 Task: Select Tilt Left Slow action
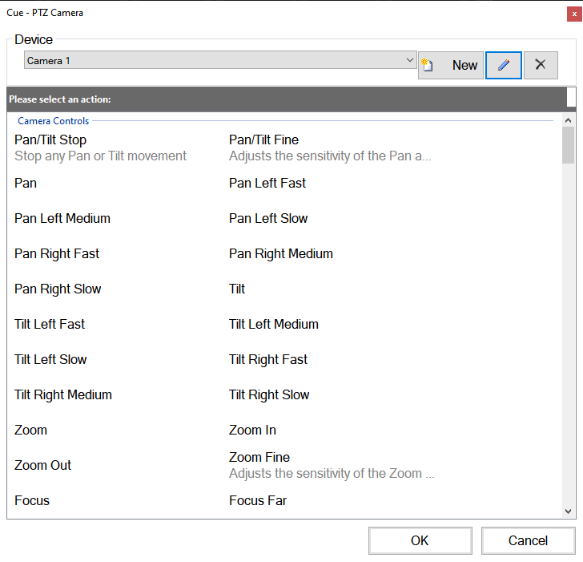pyautogui.click(x=50, y=359)
